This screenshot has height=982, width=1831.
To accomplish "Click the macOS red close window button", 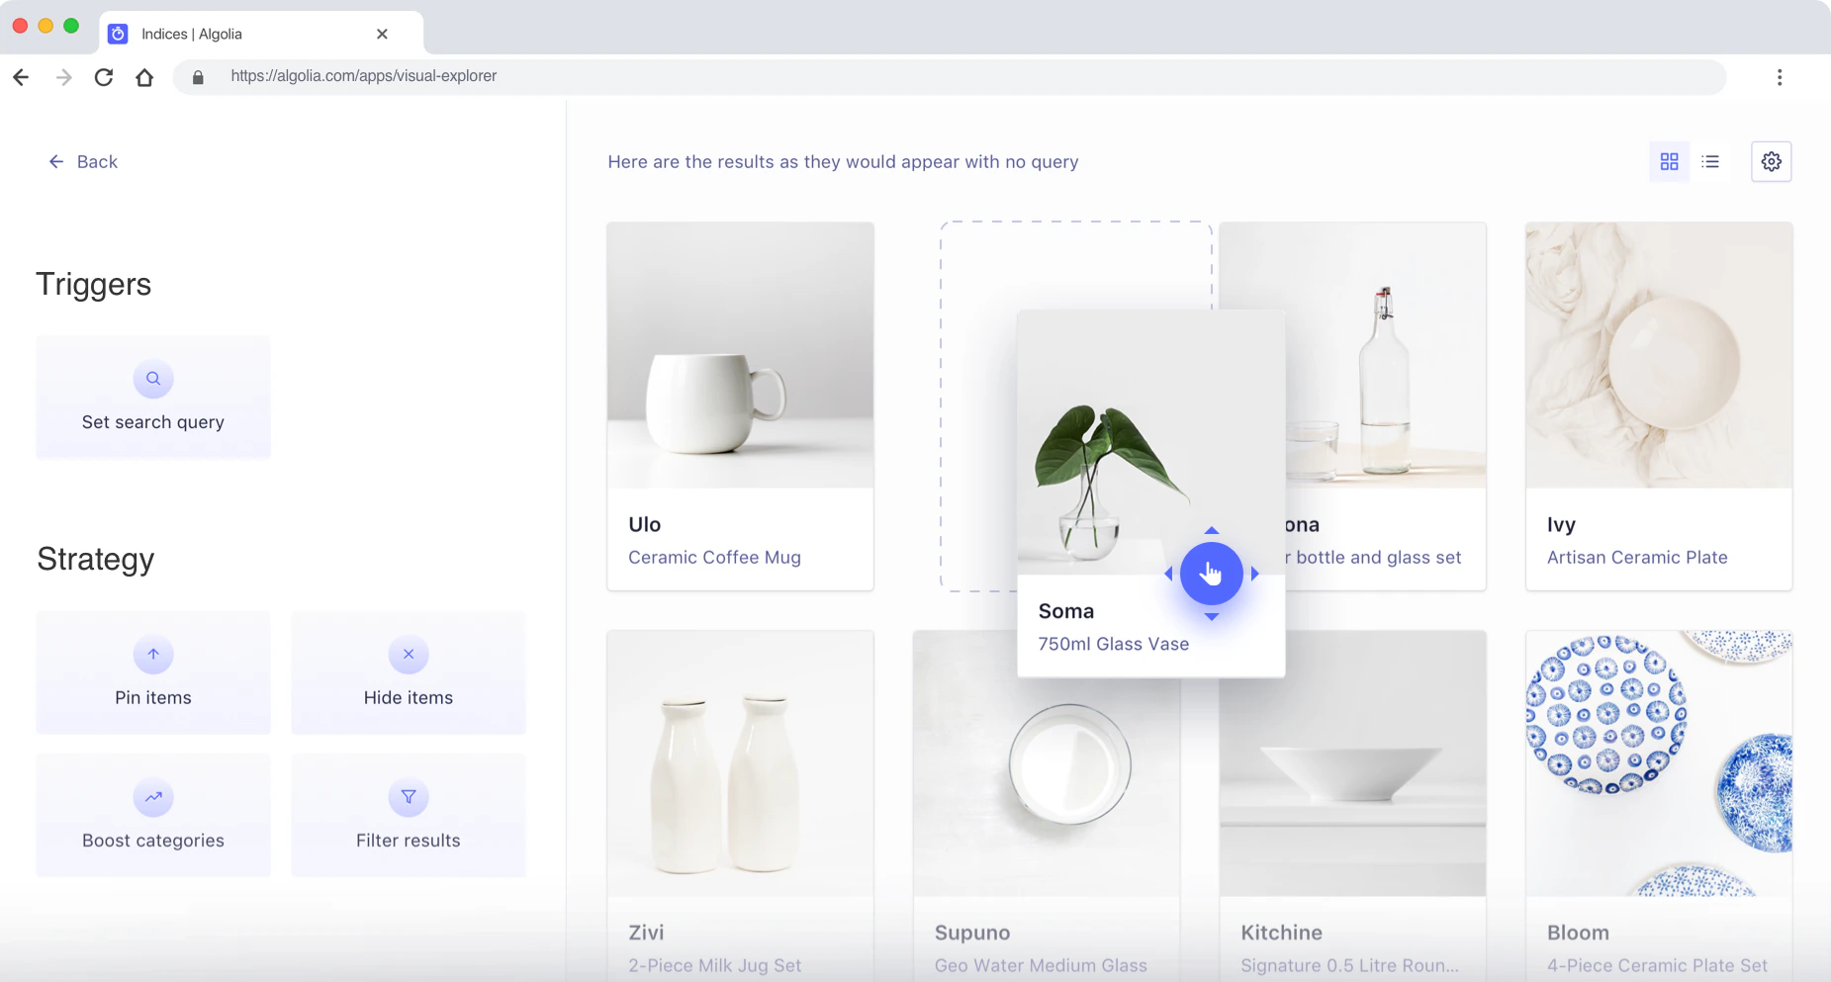I will (20, 26).
